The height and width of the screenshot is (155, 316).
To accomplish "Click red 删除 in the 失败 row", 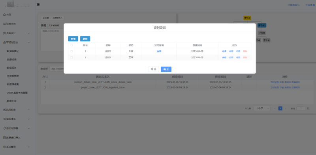I will point(245,52).
